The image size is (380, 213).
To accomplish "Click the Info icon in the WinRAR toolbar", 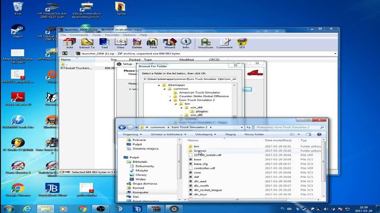I will [x=186, y=43].
